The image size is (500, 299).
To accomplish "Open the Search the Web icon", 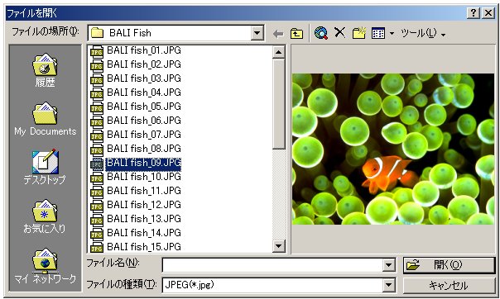I will 321,33.
